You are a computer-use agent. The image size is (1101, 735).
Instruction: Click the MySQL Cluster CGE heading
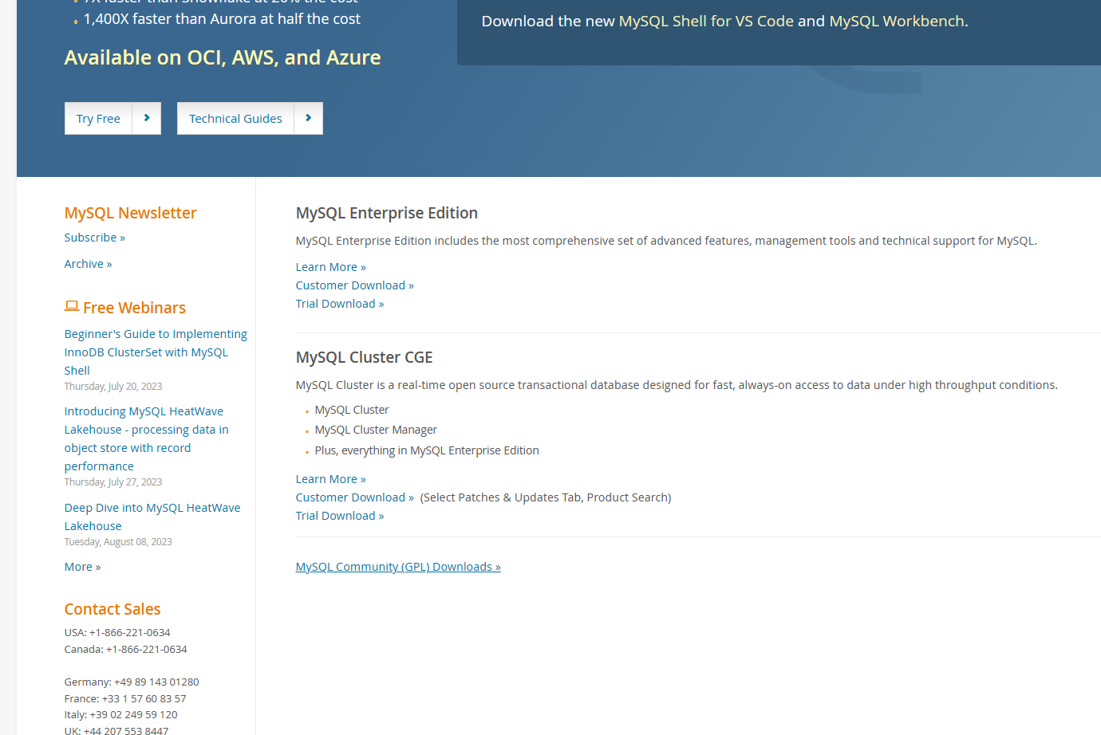click(x=365, y=357)
